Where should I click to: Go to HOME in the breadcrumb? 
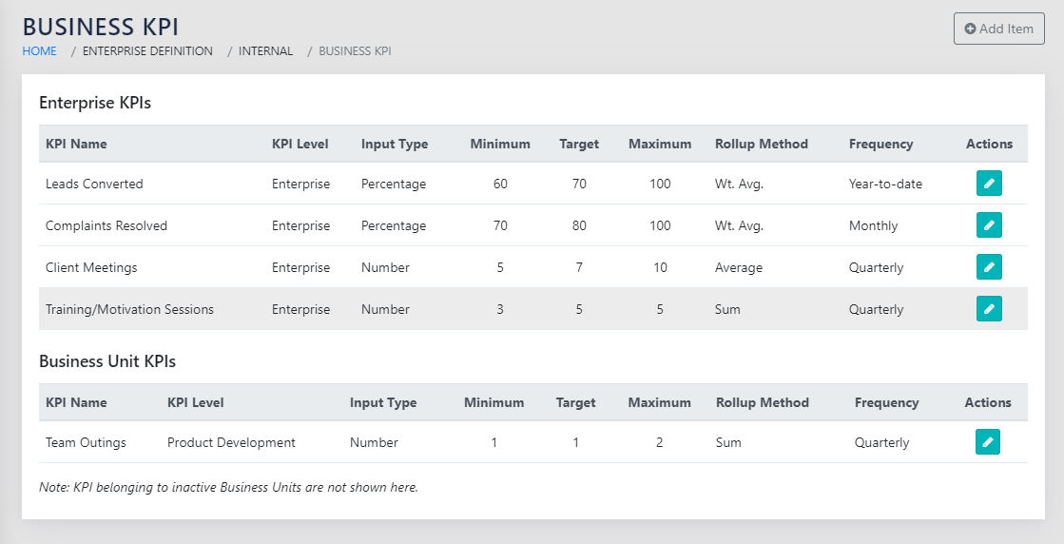tap(40, 51)
